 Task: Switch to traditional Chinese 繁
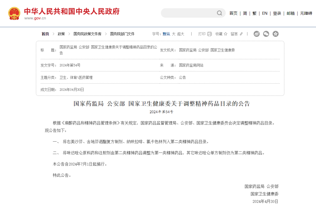(x=254, y=13)
